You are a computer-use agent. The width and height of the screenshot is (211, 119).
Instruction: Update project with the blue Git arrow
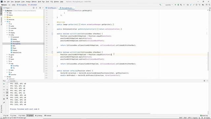coord(191,5)
